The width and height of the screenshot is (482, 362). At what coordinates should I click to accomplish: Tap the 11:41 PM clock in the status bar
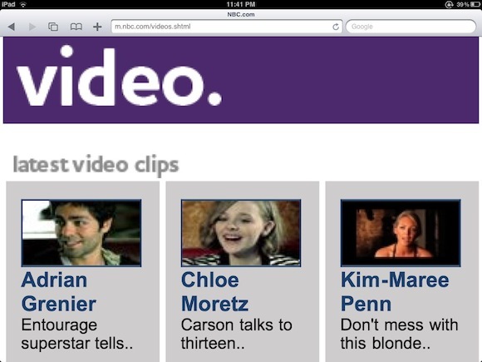click(241, 4)
